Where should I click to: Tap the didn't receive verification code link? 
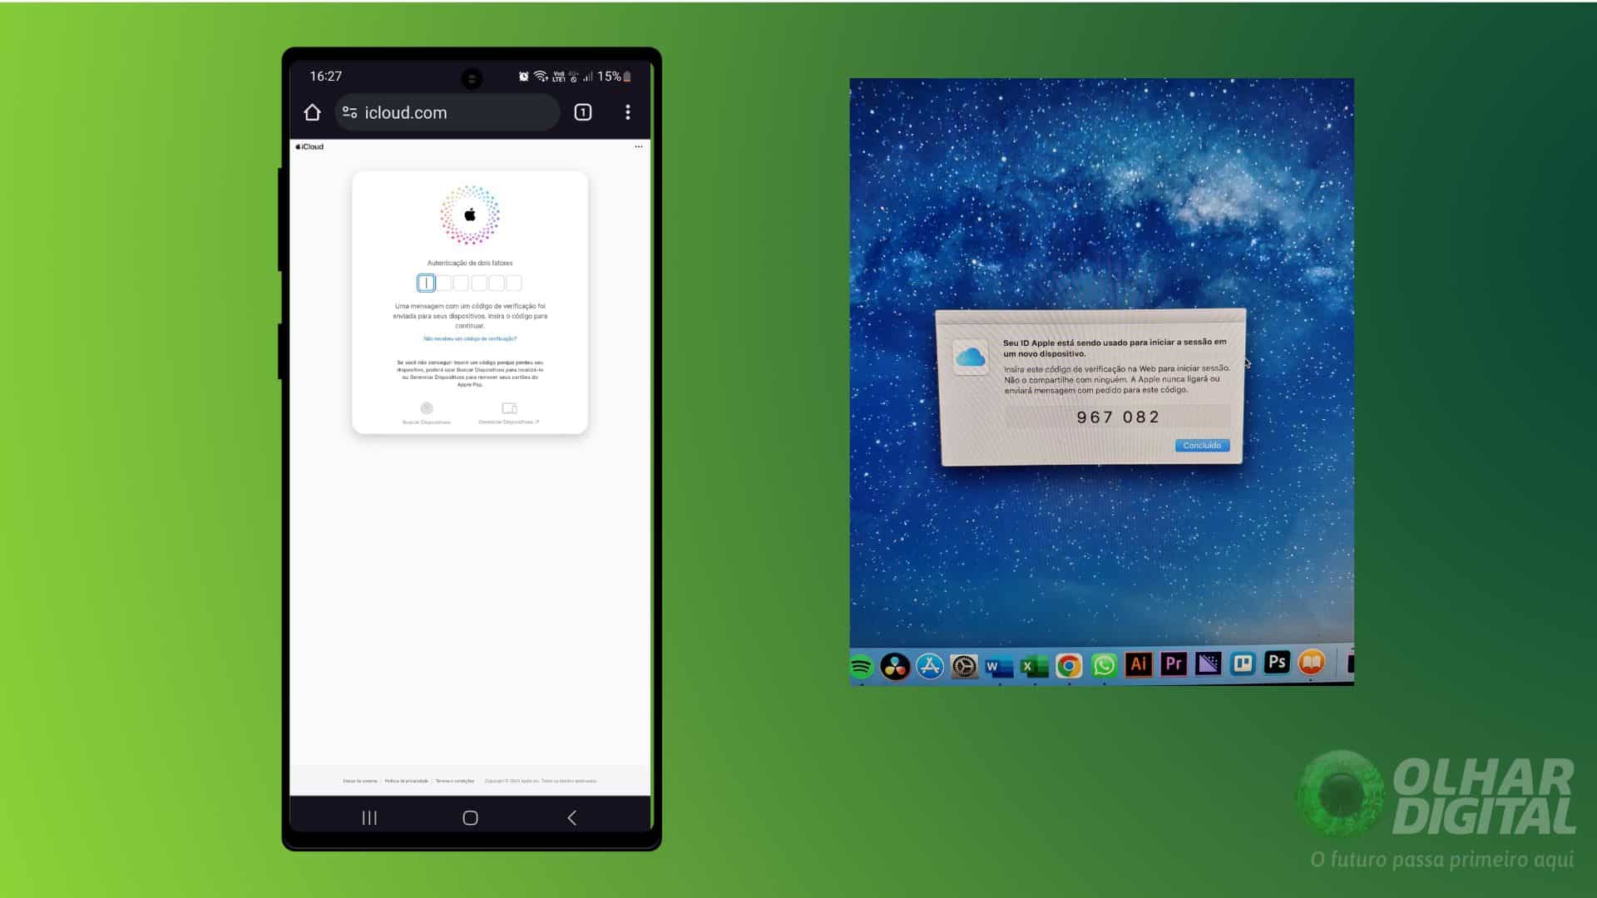coord(470,338)
